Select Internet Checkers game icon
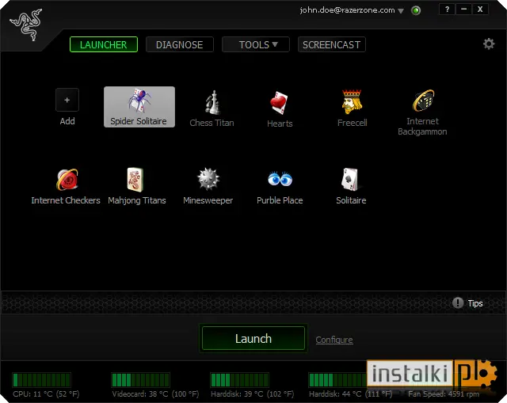Viewport: 507px width, 403px height. point(67,180)
